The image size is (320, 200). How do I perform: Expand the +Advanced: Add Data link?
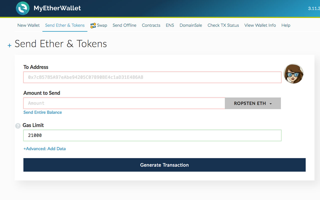44,148
